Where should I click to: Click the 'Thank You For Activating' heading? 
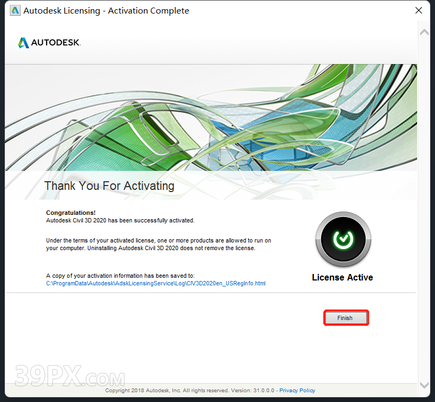[x=110, y=186]
